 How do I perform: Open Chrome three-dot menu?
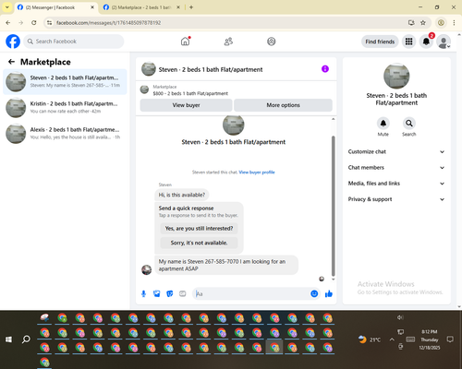click(x=454, y=23)
